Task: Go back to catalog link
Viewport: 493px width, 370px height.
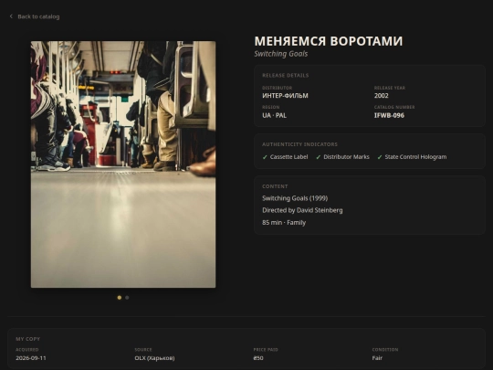Action: click(35, 16)
